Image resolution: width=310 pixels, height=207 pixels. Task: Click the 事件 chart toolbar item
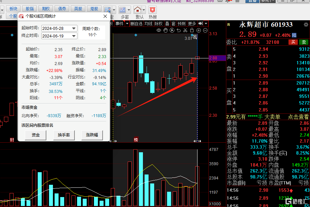119,24
